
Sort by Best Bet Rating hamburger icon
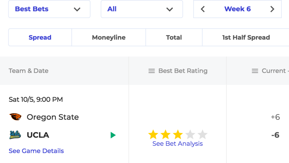coord(152,71)
